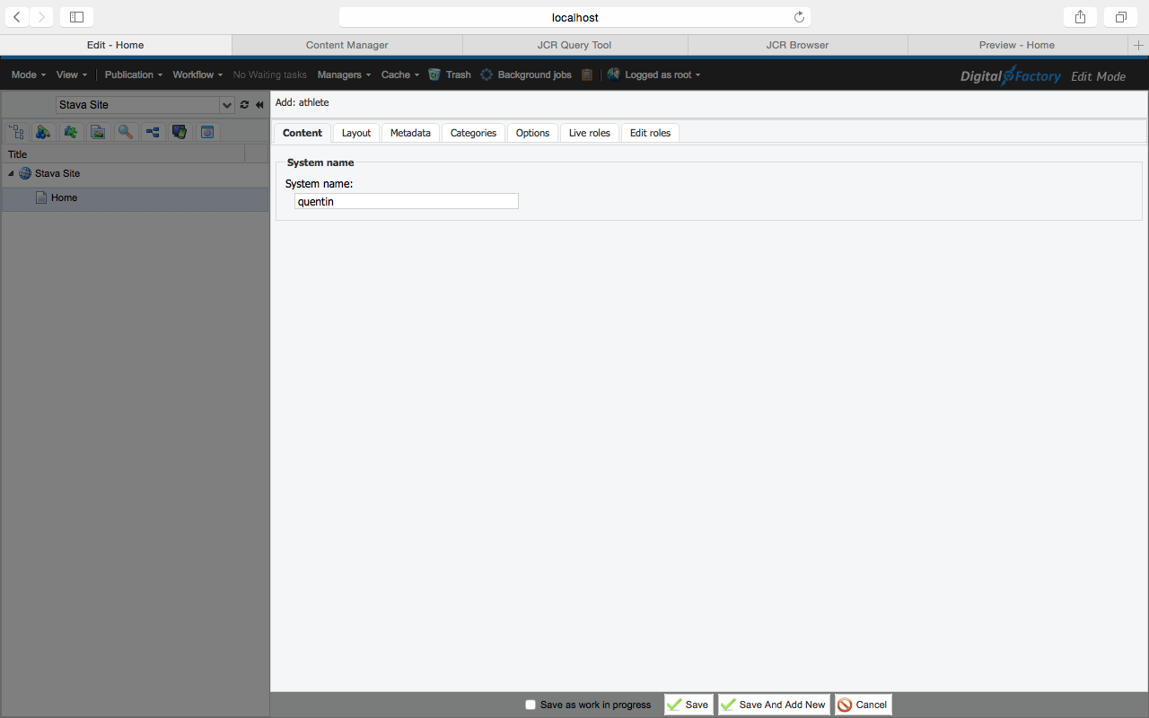1149x718 pixels.
Task: Collapse the Stava Site tree node
Action: [x=11, y=173]
